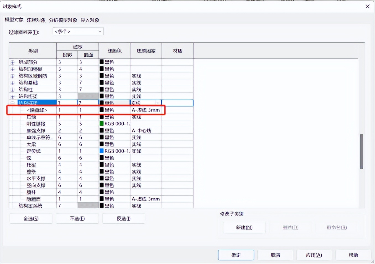Image resolution: width=375 pixels, height=264 pixels.
Task: Cancel the dialog with 取消
Action: coord(275,255)
